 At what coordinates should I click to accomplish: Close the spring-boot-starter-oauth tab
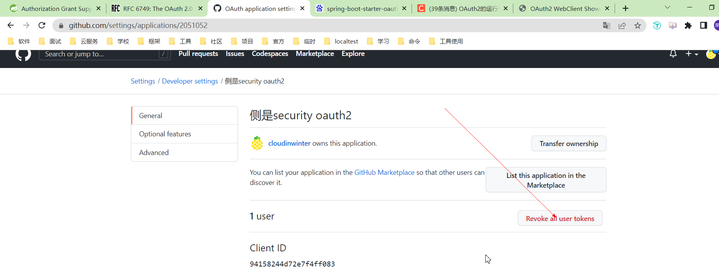404,8
